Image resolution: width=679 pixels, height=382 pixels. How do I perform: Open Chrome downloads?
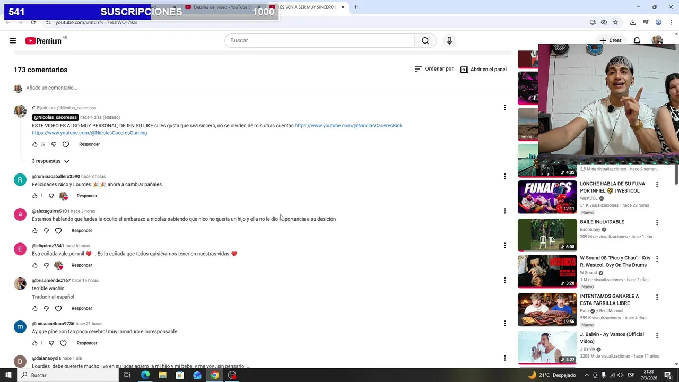(633, 22)
